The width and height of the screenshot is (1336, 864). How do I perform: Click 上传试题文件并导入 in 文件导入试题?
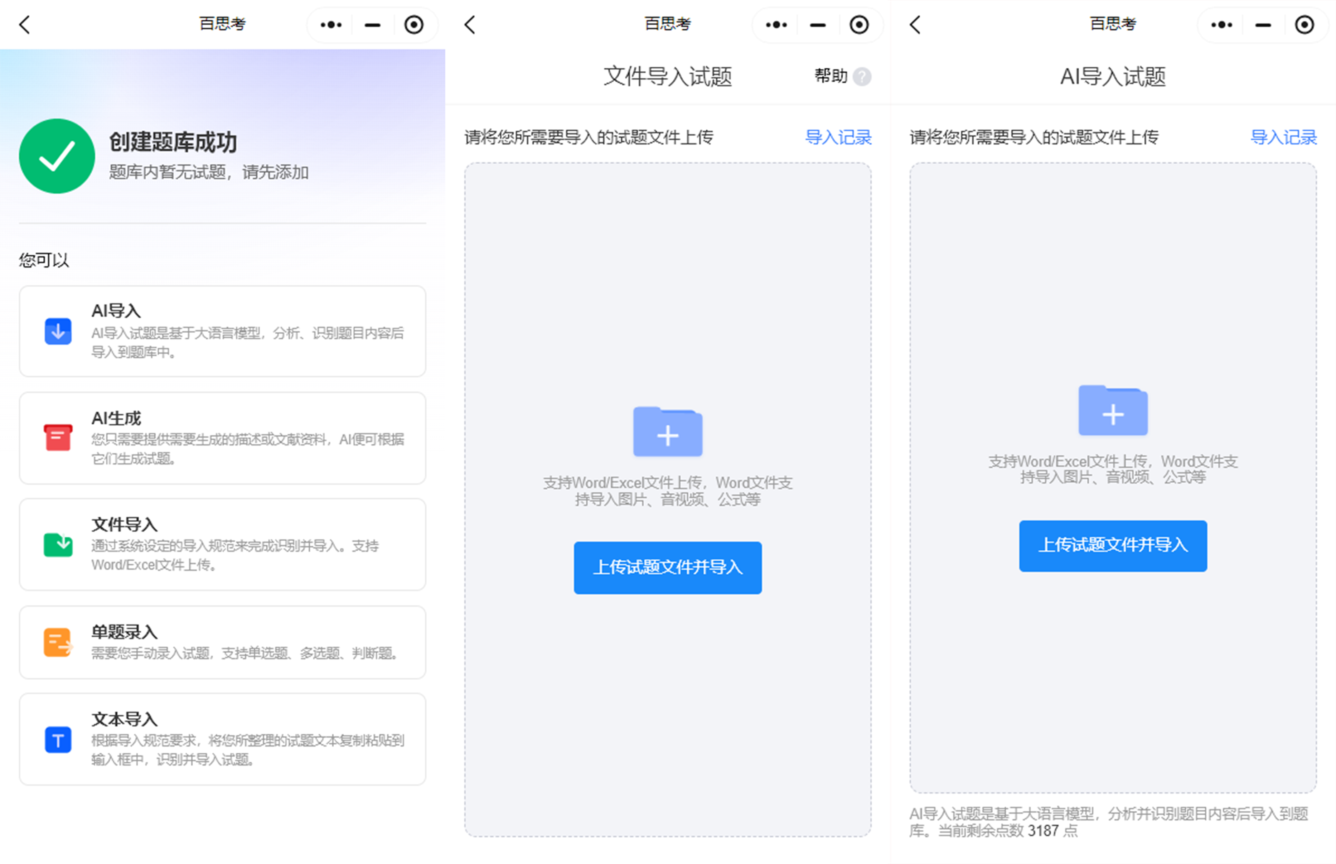[x=667, y=568]
